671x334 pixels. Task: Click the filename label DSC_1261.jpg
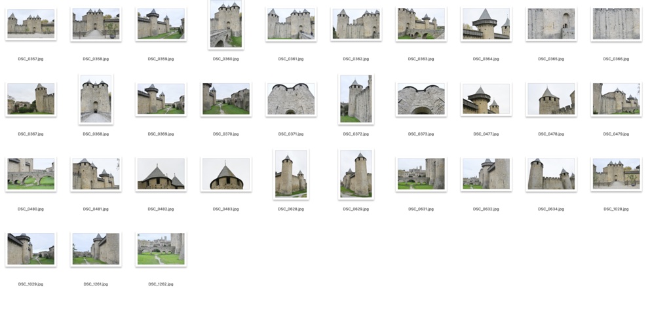pos(96,284)
